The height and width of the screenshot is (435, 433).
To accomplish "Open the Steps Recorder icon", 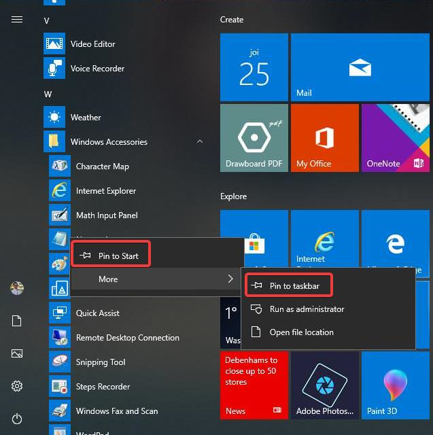I will pyautogui.click(x=60, y=386).
